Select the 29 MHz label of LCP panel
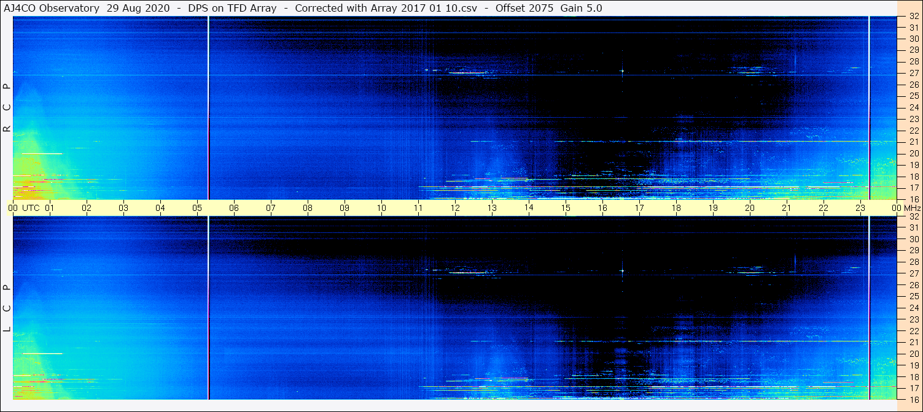 tap(913, 251)
